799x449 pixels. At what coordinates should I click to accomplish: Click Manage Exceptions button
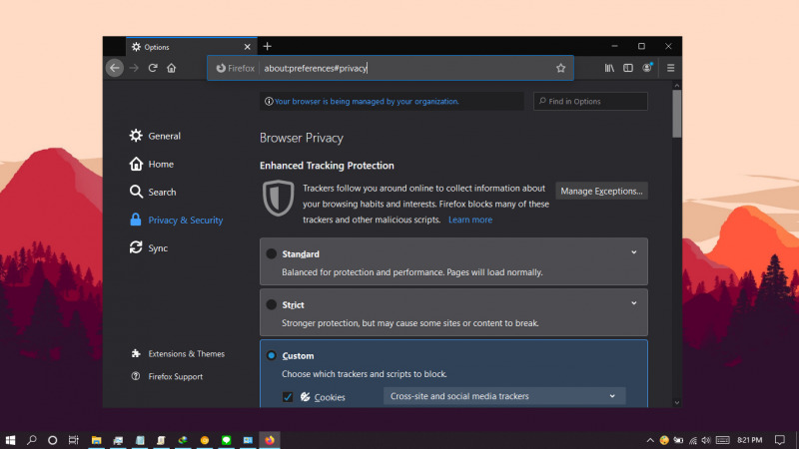[x=601, y=191]
